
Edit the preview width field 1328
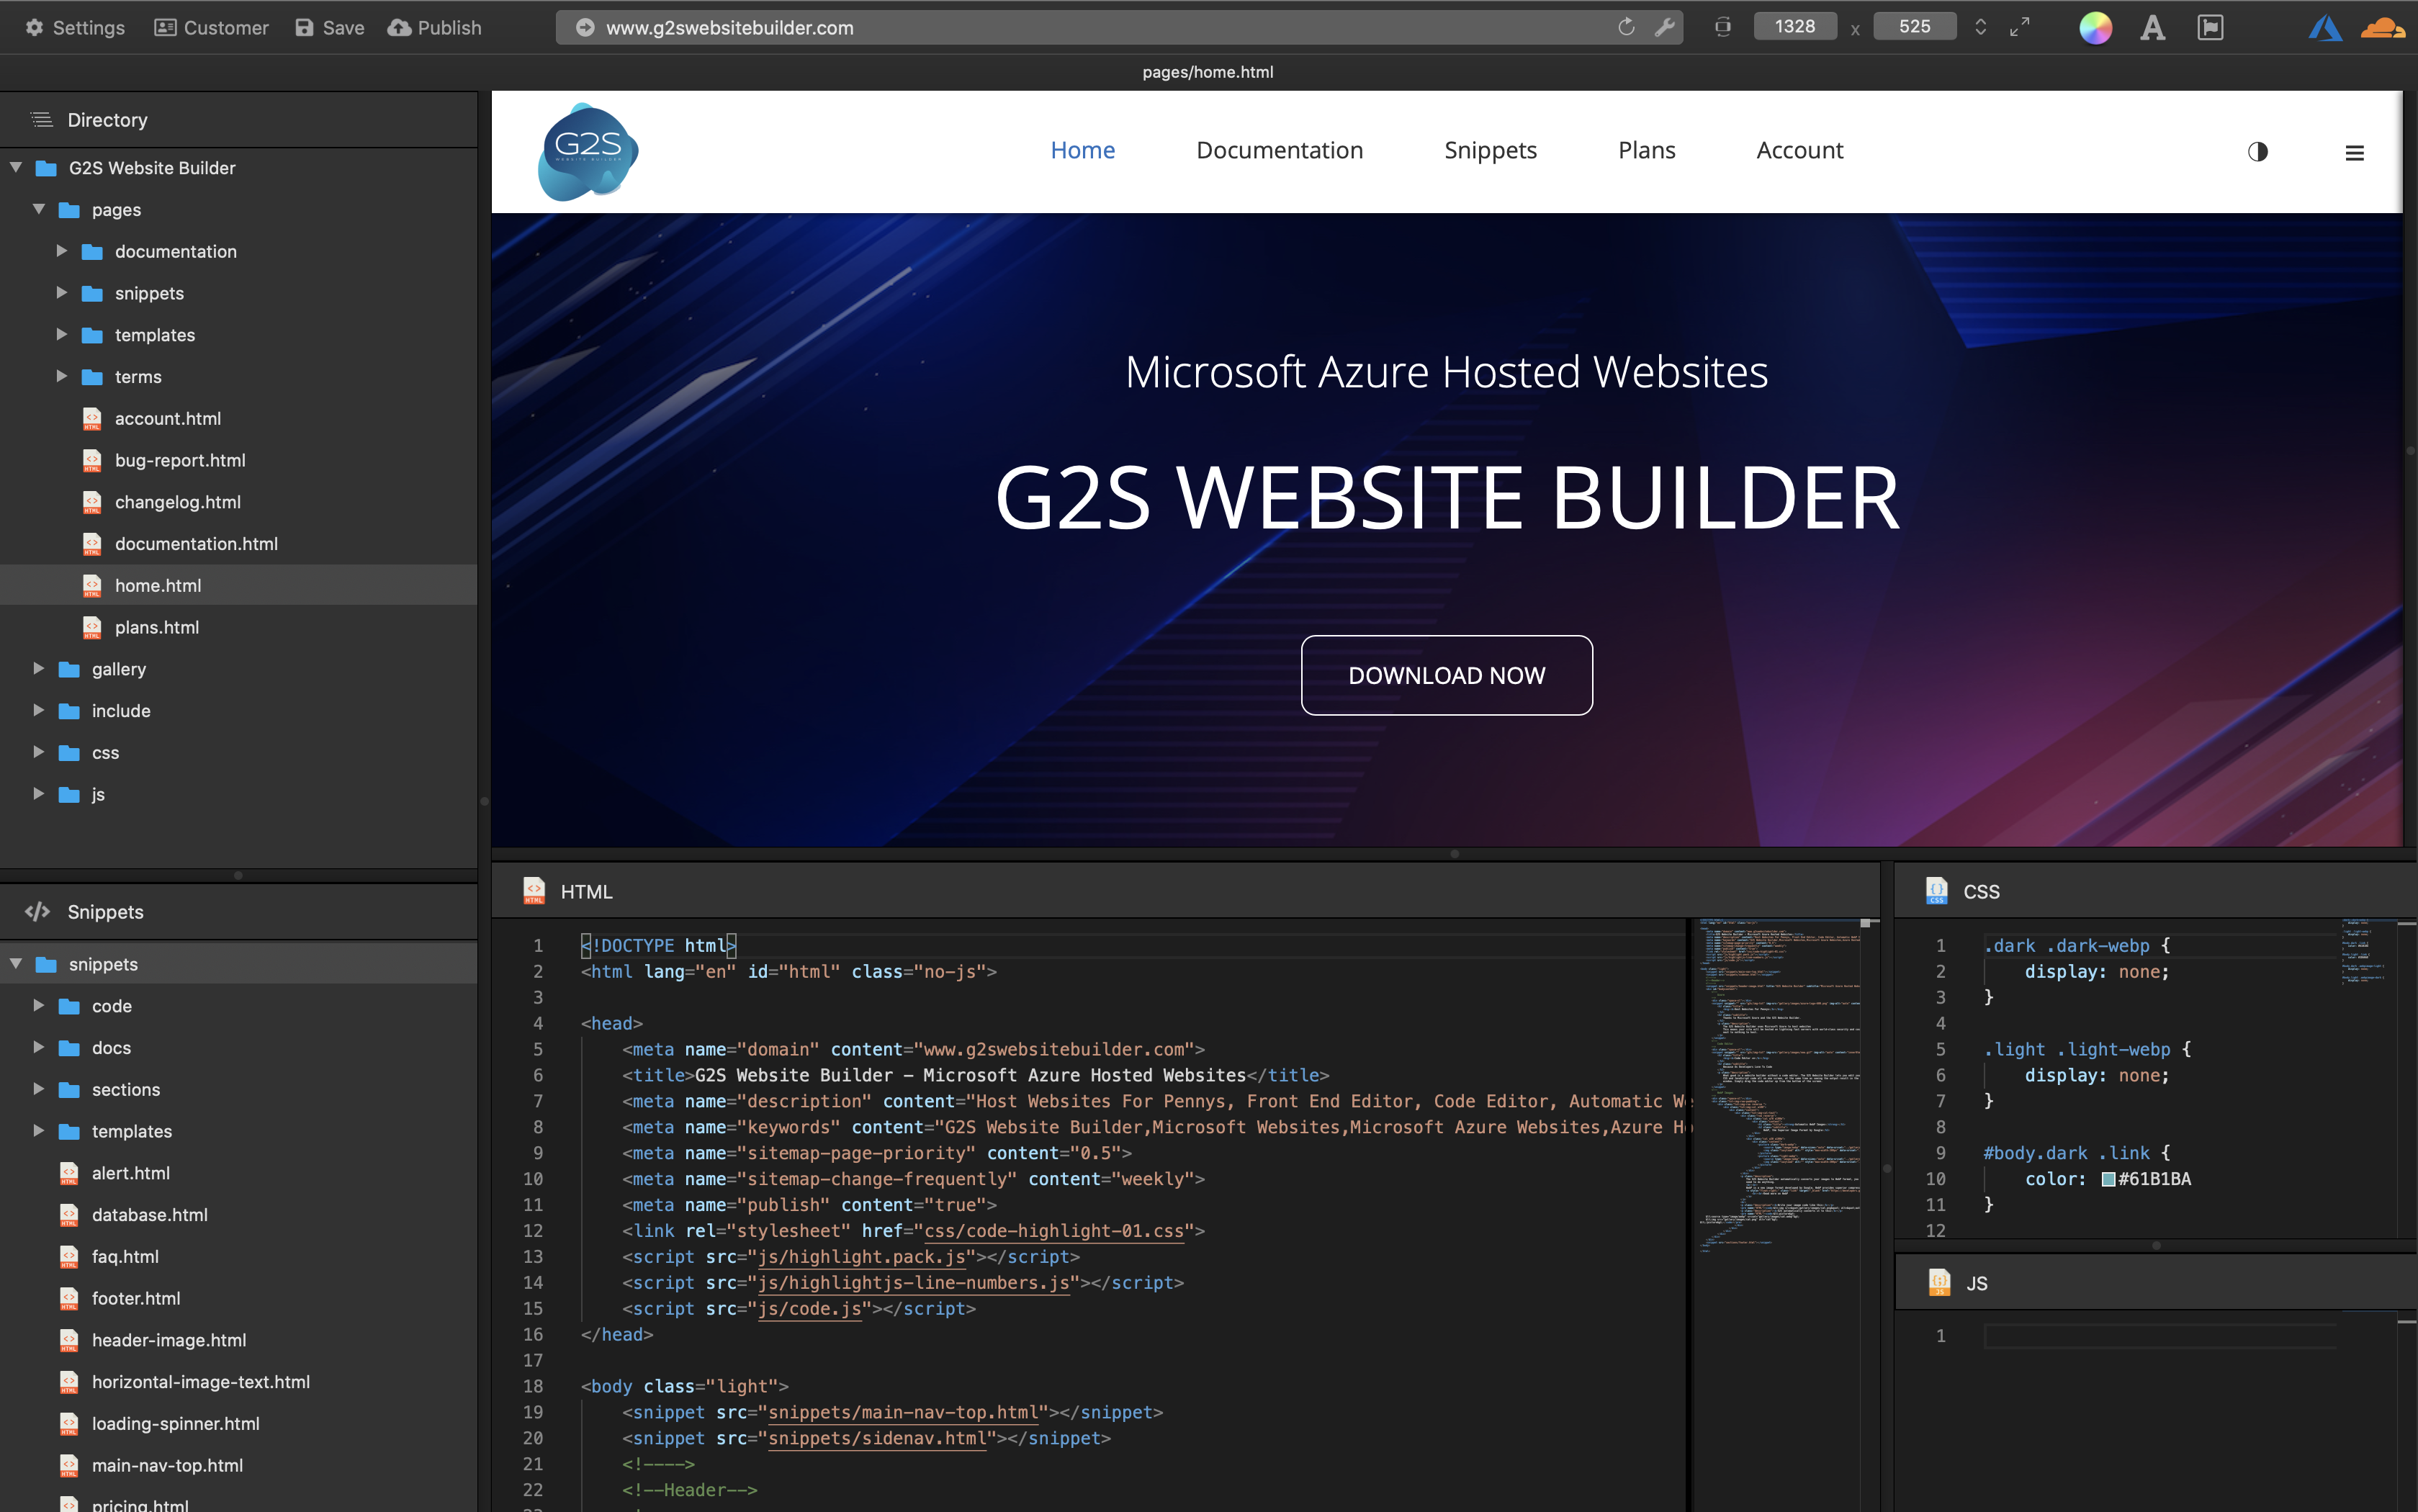click(x=1795, y=26)
